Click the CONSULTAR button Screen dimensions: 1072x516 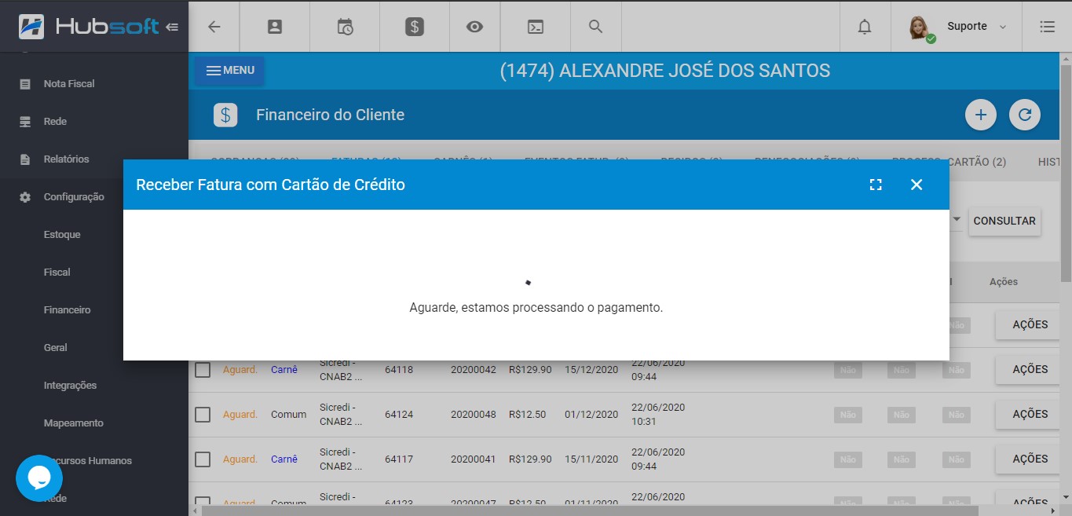point(1004,221)
